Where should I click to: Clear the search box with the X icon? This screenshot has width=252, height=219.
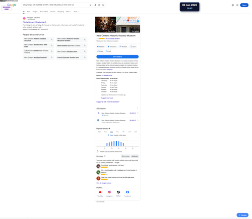(x=90, y=5)
